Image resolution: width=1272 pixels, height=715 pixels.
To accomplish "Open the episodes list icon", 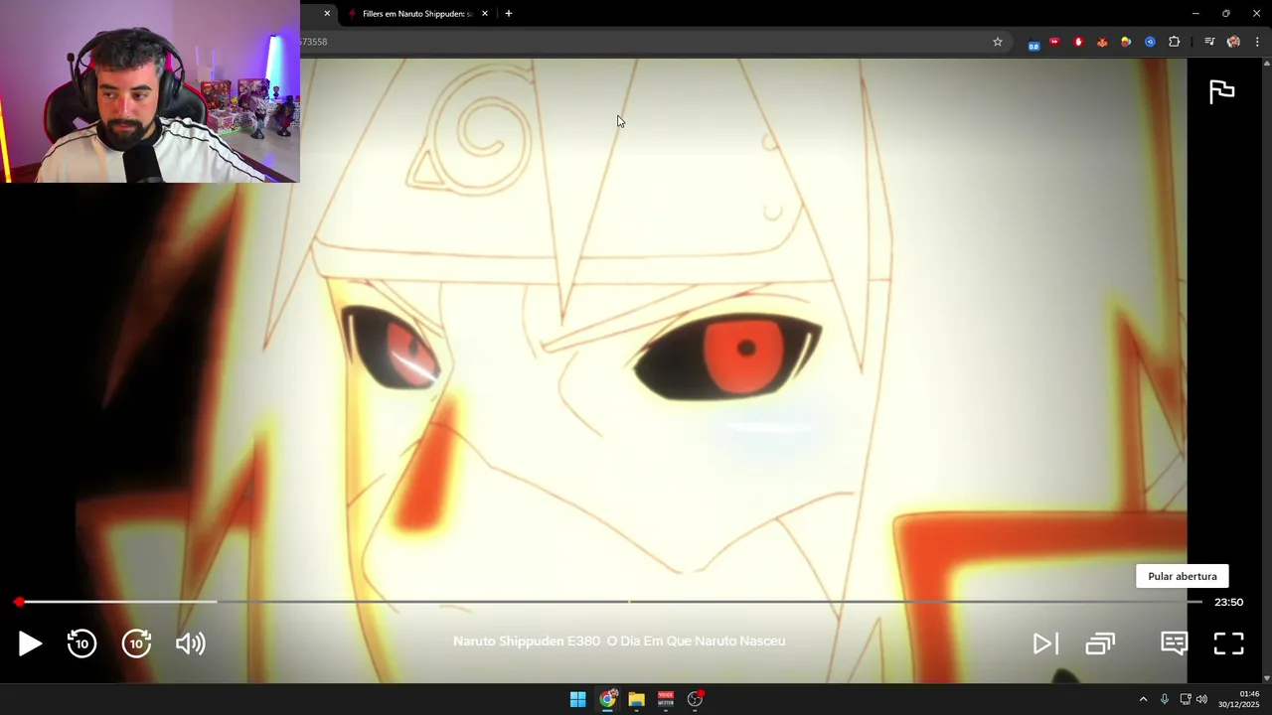I will click(1100, 643).
